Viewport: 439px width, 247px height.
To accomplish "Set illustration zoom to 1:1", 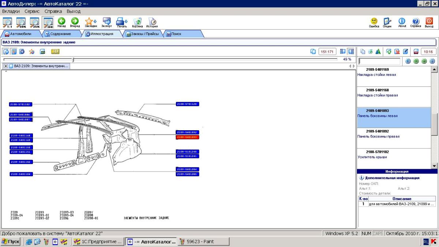I will point(7,23).
